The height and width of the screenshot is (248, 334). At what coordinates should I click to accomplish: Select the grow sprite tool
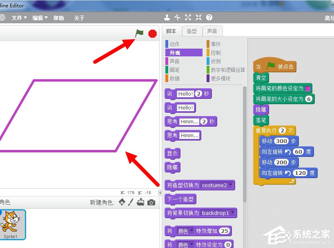click(188, 18)
